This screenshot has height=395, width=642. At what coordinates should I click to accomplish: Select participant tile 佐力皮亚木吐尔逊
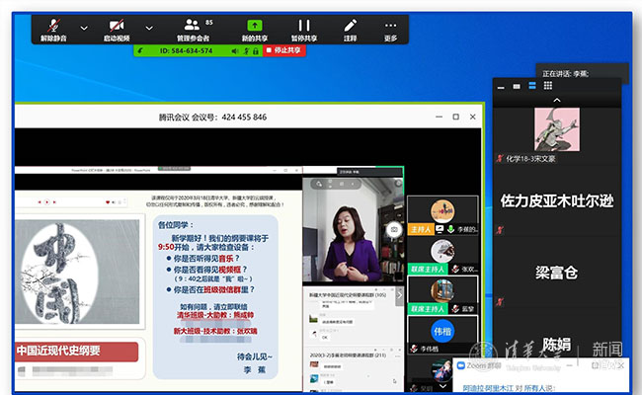pyautogui.click(x=557, y=200)
